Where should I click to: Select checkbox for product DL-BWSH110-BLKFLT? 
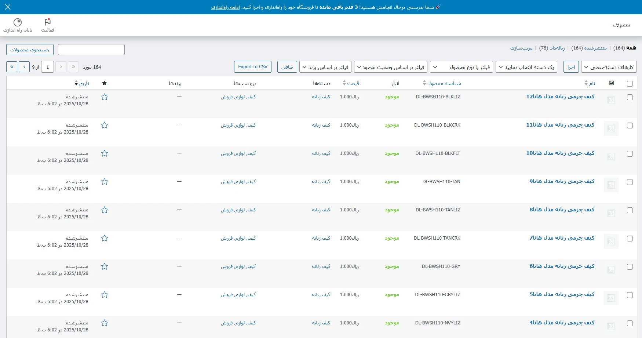[630, 154]
